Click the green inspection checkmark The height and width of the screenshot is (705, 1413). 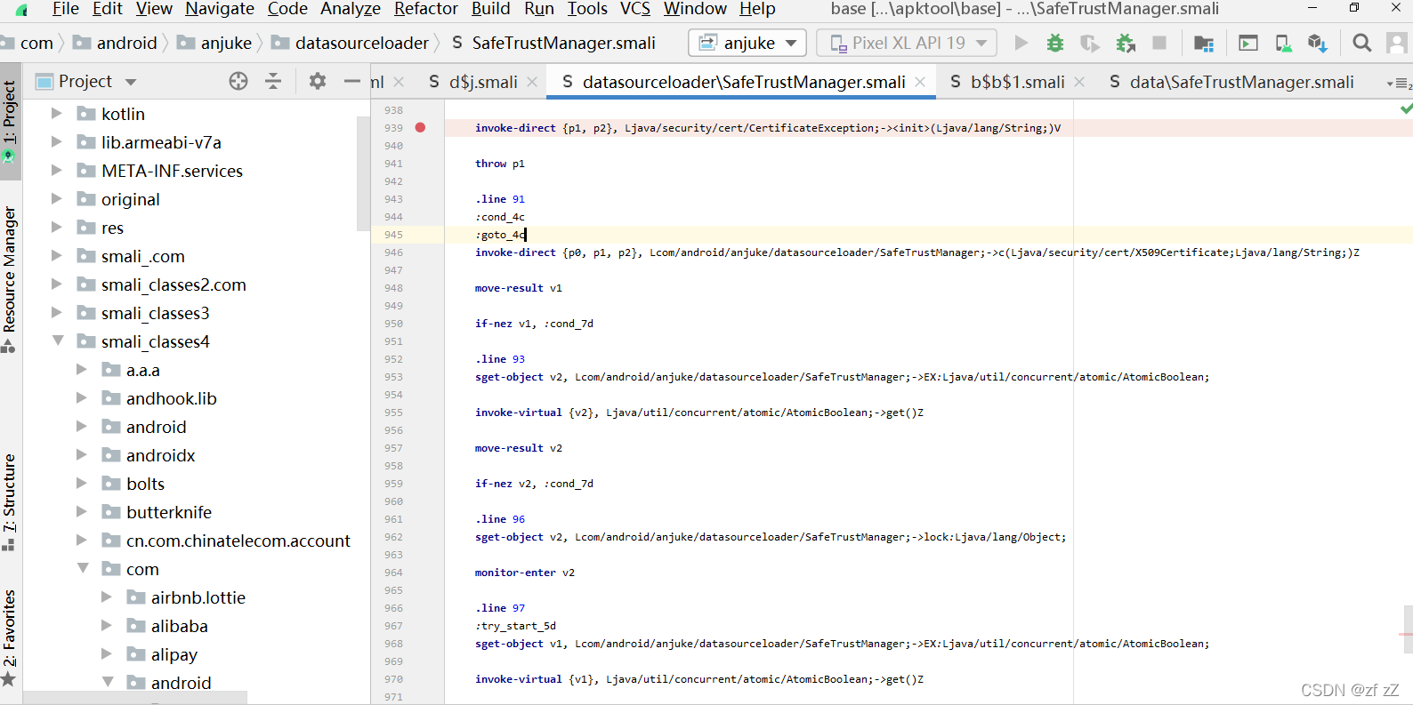1406,108
